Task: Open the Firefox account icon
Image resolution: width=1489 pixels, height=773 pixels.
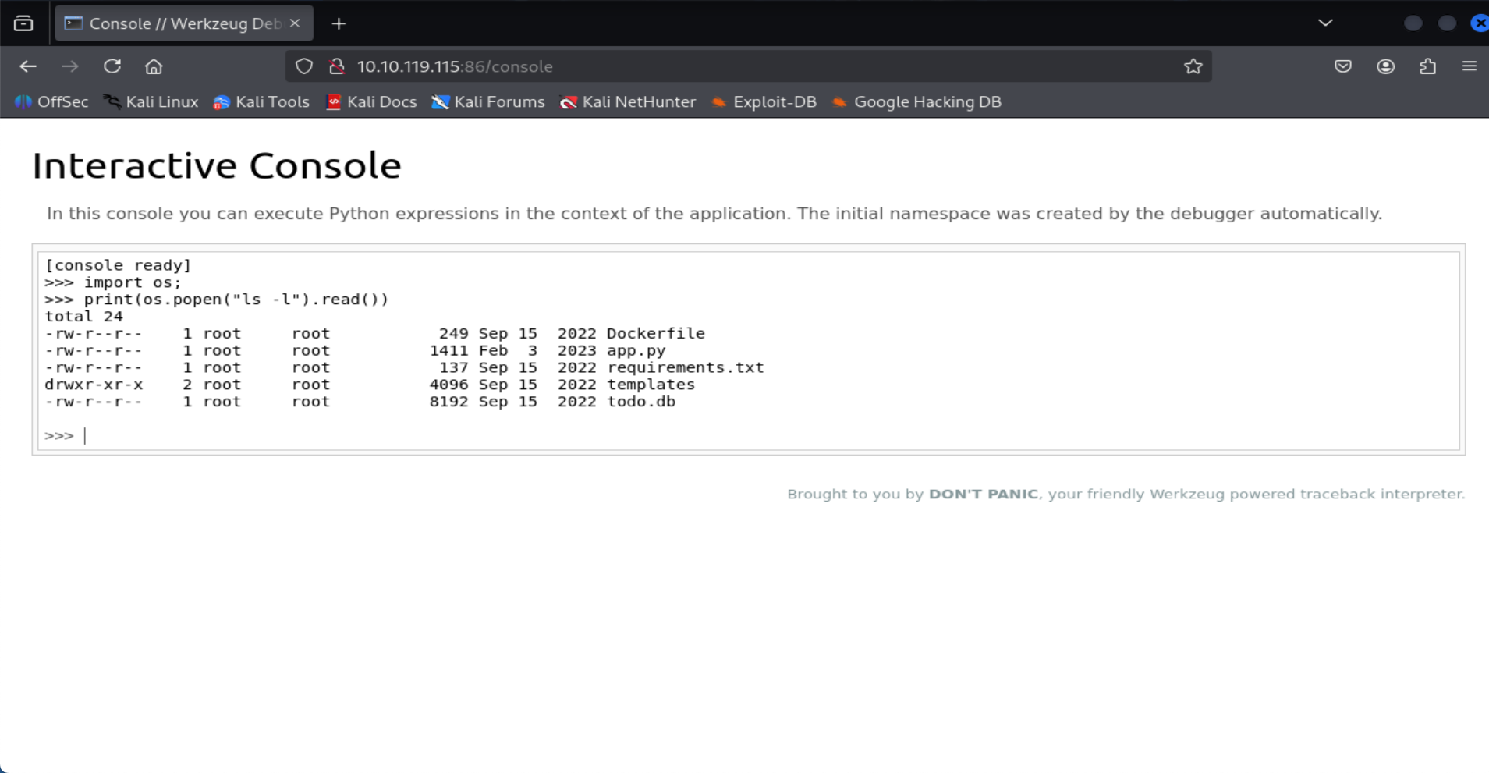Action: pyautogui.click(x=1385, y=66)
